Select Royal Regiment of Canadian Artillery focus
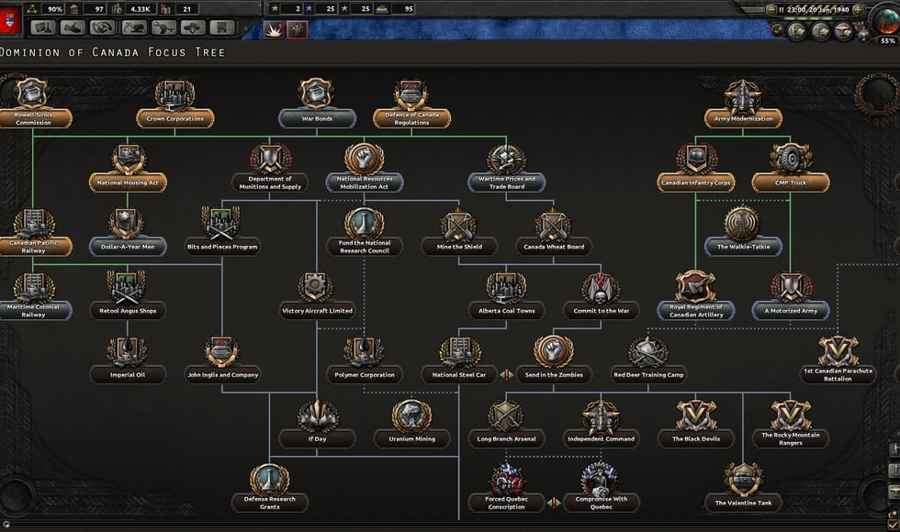 (696, 311)
